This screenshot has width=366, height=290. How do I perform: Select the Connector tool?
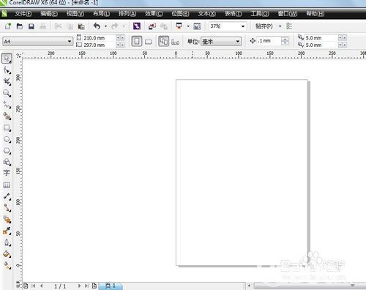7,208
